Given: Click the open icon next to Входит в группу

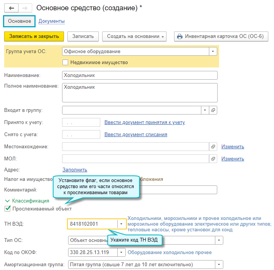Looking at the screenshot, I should [213, 110].
